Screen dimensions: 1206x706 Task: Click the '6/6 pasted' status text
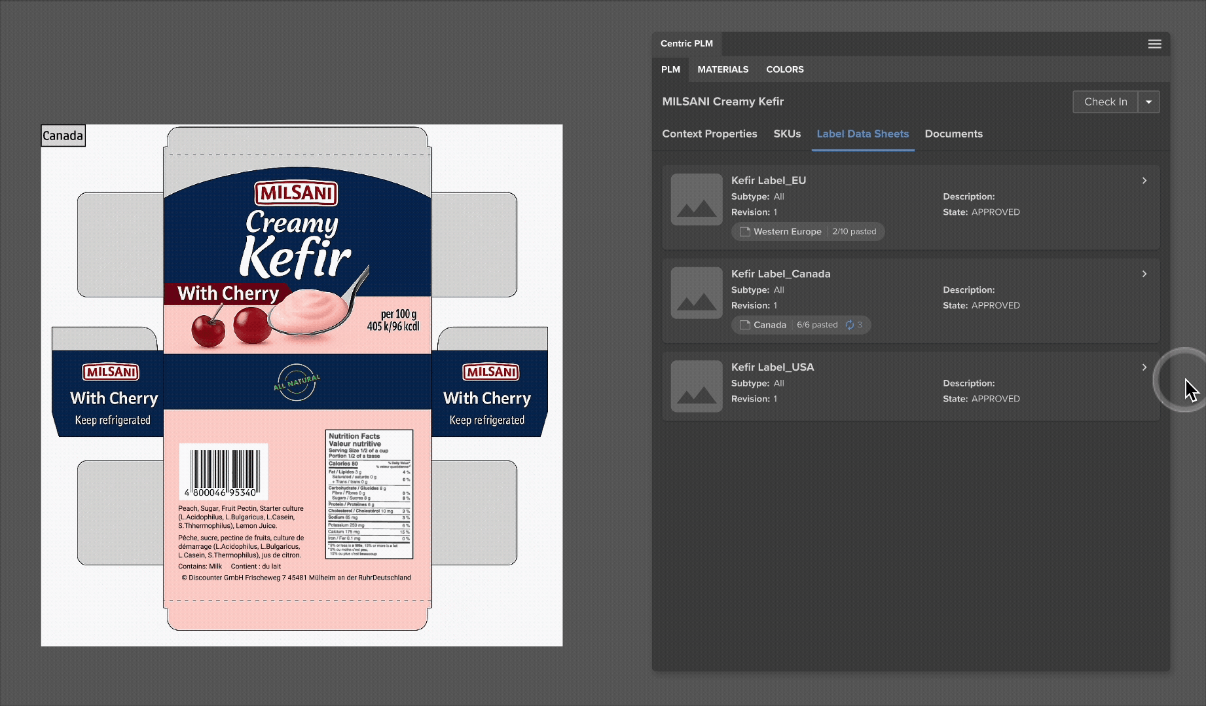click(817, 325)
